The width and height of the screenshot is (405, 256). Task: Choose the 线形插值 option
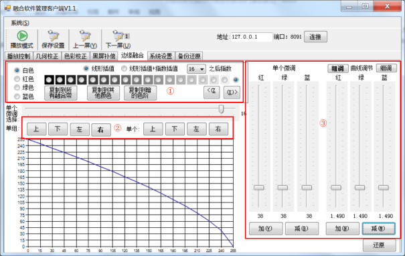pos(86,68)
